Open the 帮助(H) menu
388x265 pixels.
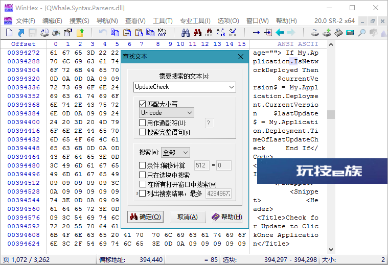click(x=286, y=21)
